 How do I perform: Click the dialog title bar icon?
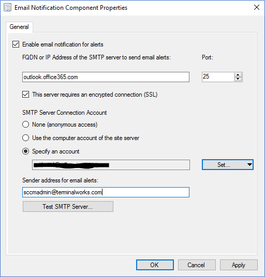(x=7, y=8)
